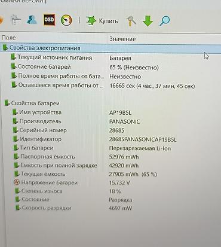
Task: Click the red voltage icon beside Напряжение батареи
Action: [17, 182]
